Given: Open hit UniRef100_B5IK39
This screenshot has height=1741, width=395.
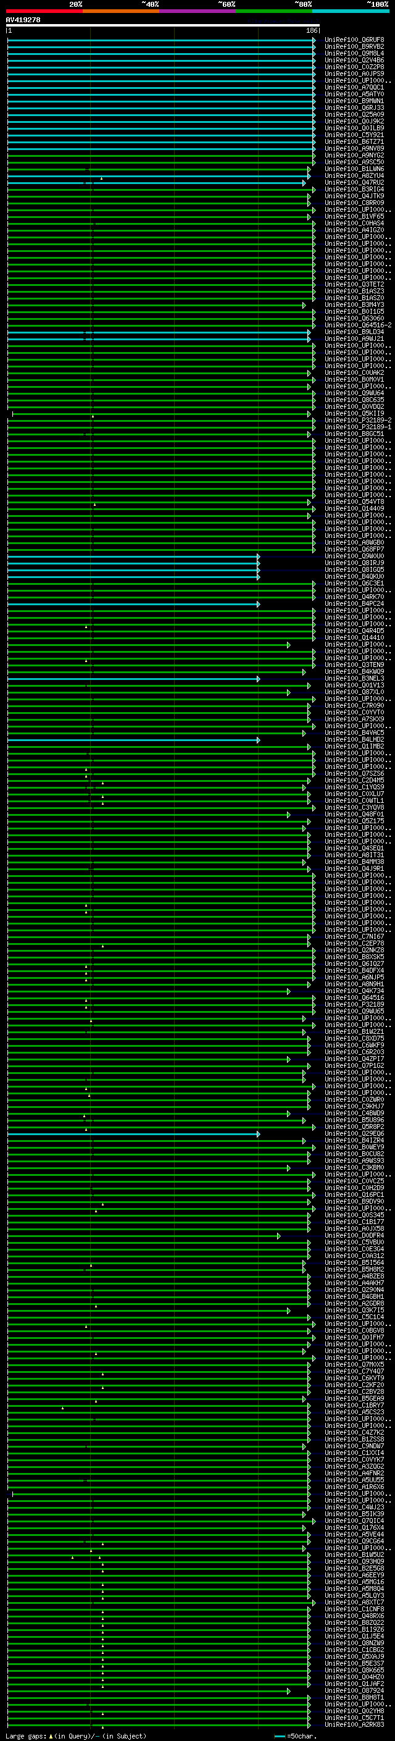Looking at the screenshot, I should (354, 1514).
